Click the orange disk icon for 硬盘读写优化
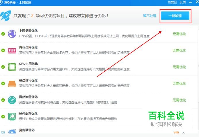This screenshot has height=137, width=199. 12,84
